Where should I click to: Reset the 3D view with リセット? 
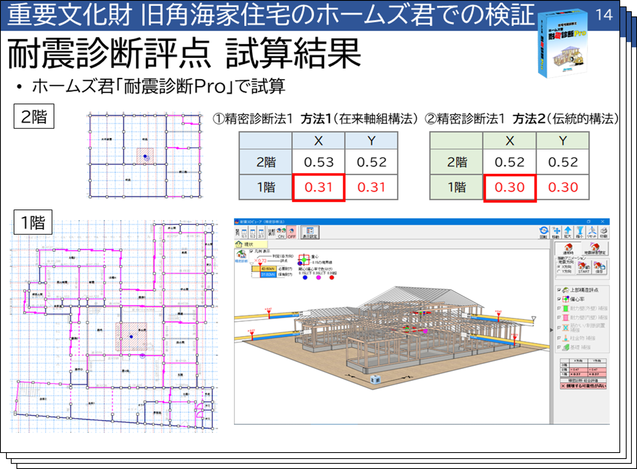tap(592, 232)
